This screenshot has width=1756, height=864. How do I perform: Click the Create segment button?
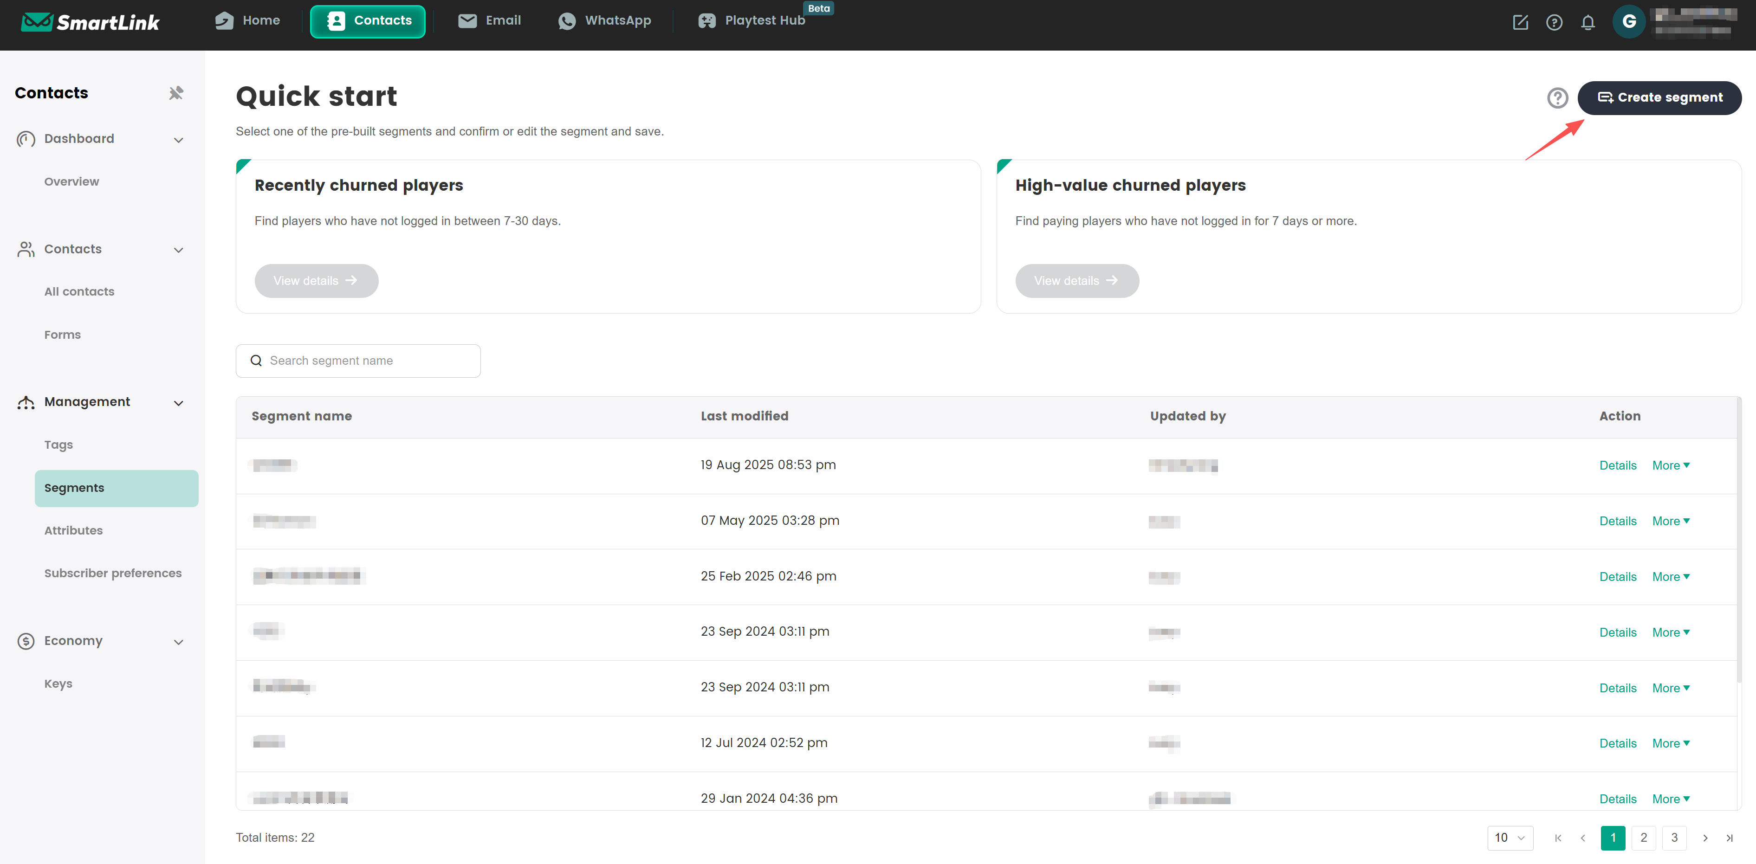1659,98
